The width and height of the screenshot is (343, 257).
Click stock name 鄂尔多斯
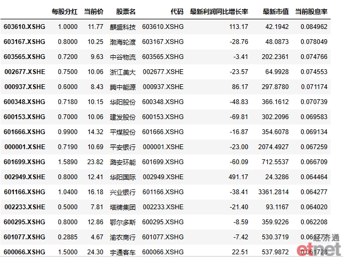tap(123, 223)
